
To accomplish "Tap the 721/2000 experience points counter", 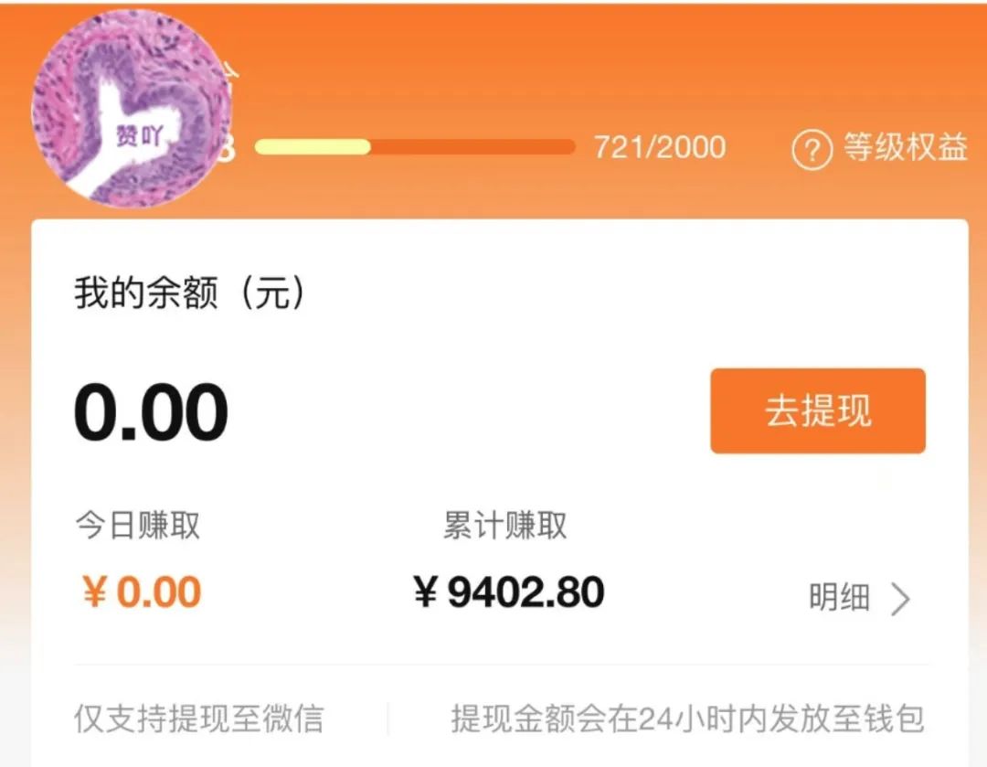I will click(x=660, y=147).
